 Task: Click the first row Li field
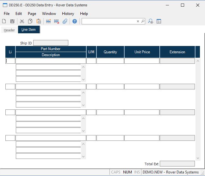[x=10, y=61]
